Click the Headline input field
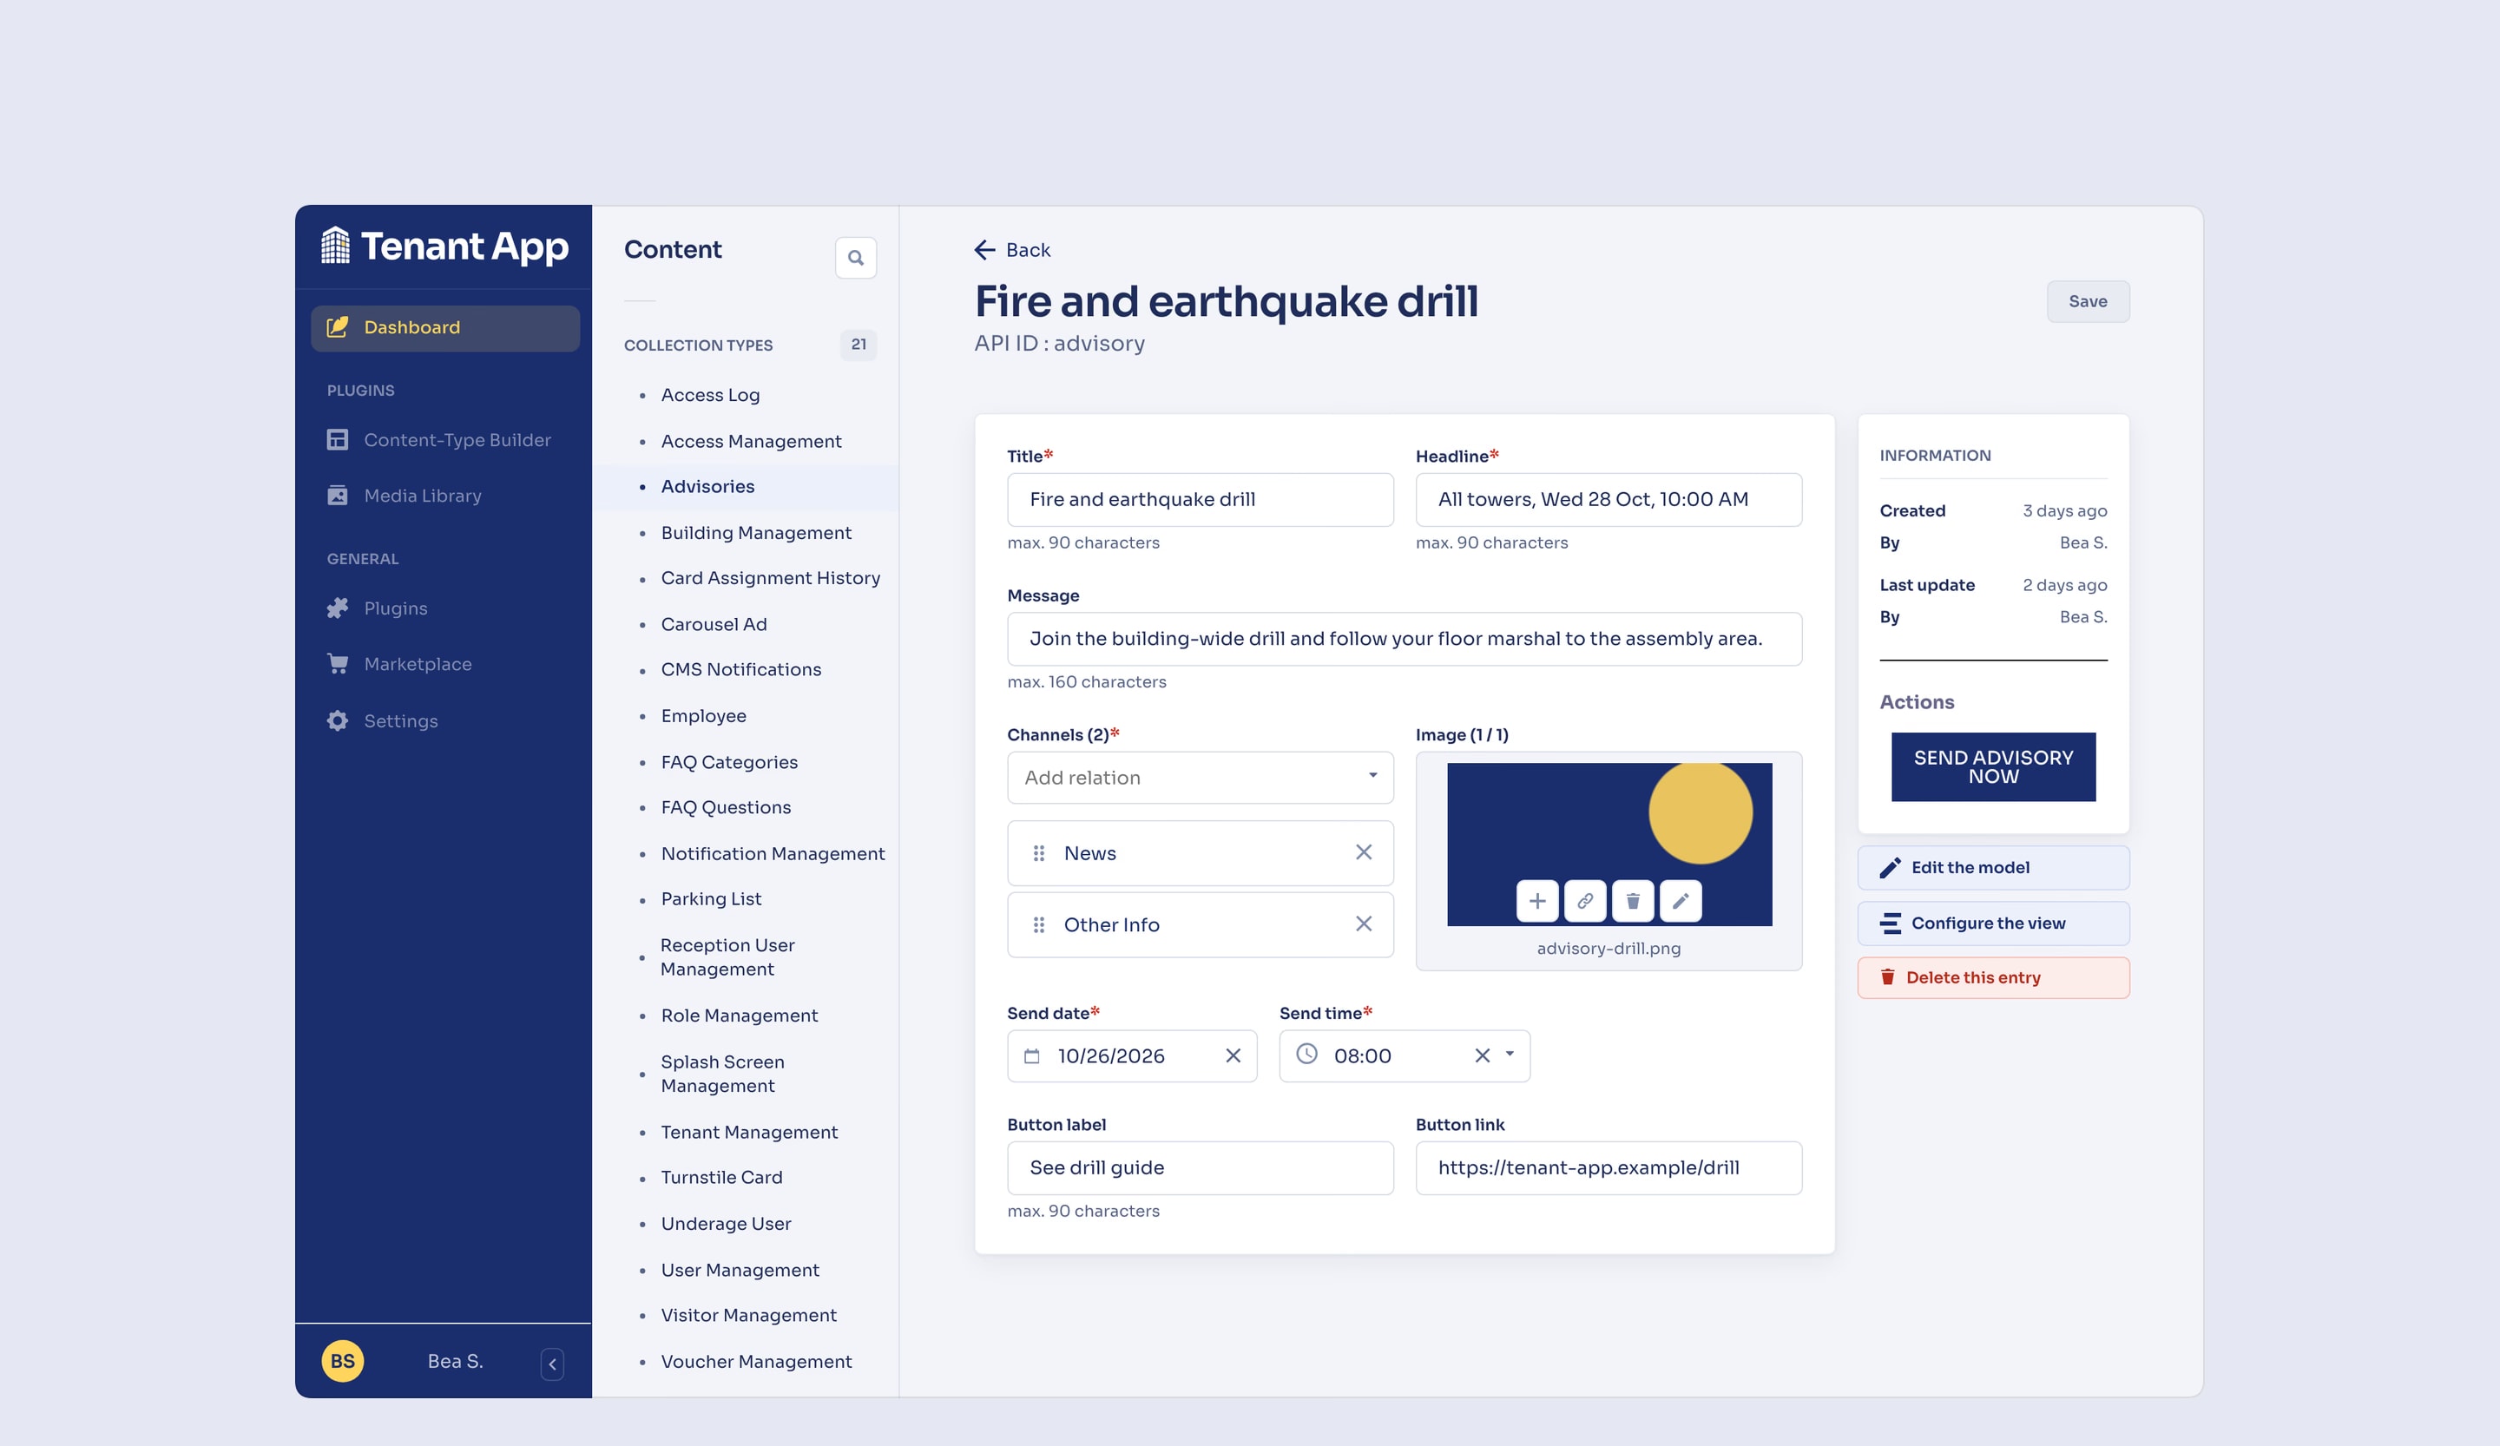2500x1446 pixels. [x=1609, y=499]
